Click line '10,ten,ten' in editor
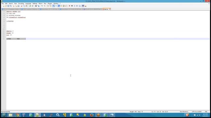The image size is (211, 118). (11, 13)
